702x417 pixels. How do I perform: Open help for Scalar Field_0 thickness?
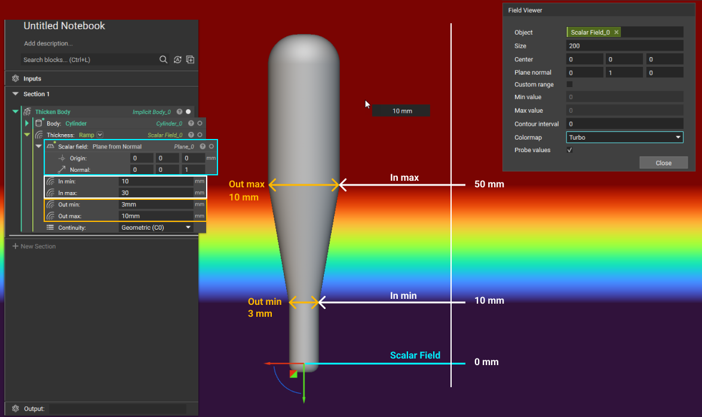point(191,135)
